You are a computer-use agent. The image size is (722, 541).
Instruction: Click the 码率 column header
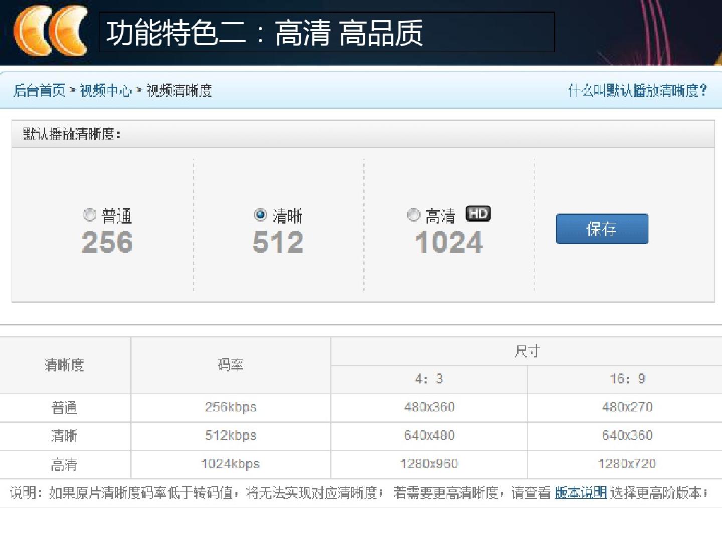click(230, 365)
